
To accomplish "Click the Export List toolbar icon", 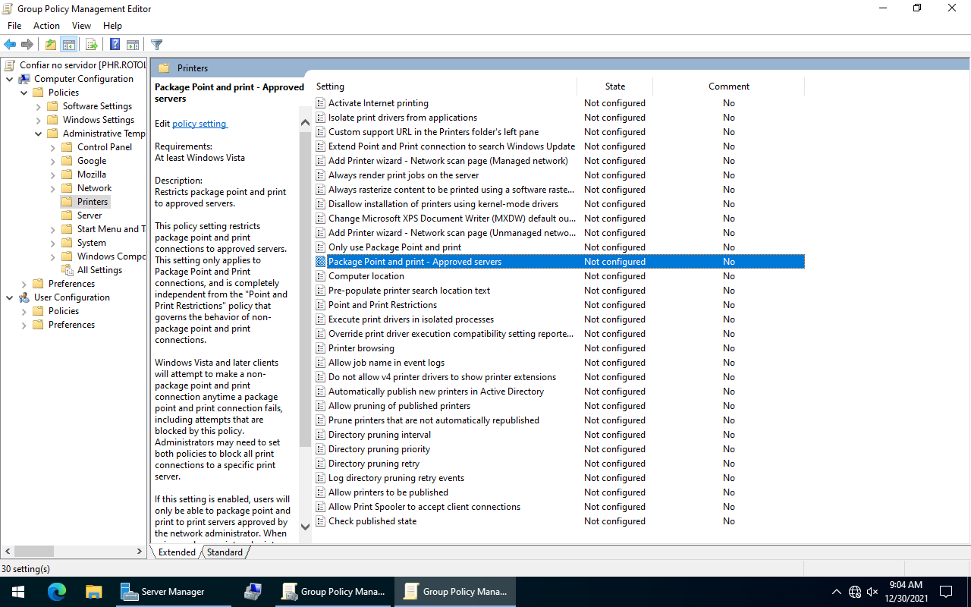I will pyautogui.click(x=91, y=45).
